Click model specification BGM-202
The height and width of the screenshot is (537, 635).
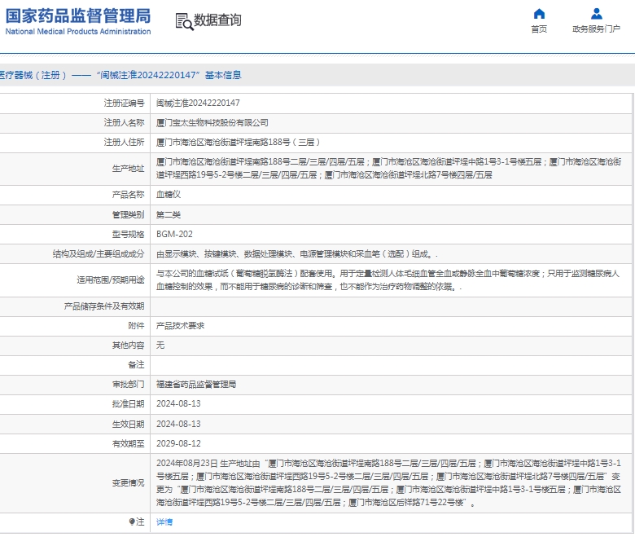pyautogui.click(x=174, y=234)
